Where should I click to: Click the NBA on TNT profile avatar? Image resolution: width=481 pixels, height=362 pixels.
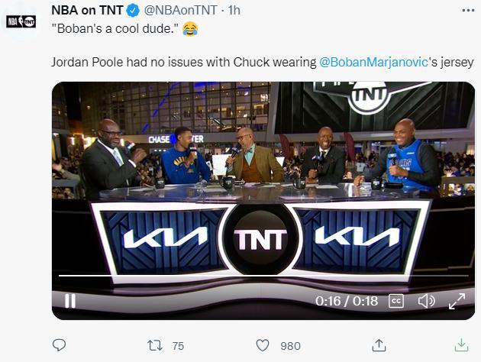click(x=21, y=22)
